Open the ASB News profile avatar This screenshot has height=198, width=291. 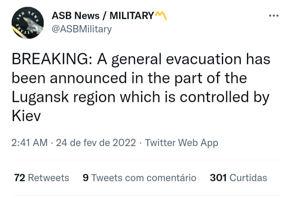tap(27, 23)
